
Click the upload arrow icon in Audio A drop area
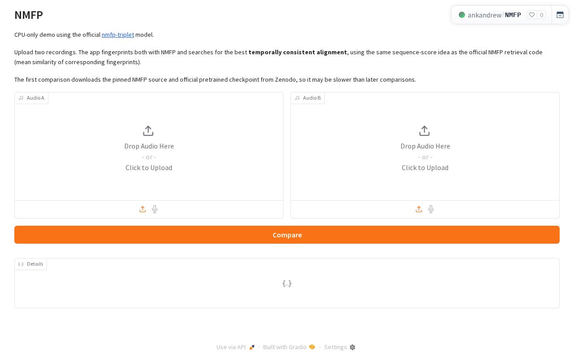click(148, 131)
